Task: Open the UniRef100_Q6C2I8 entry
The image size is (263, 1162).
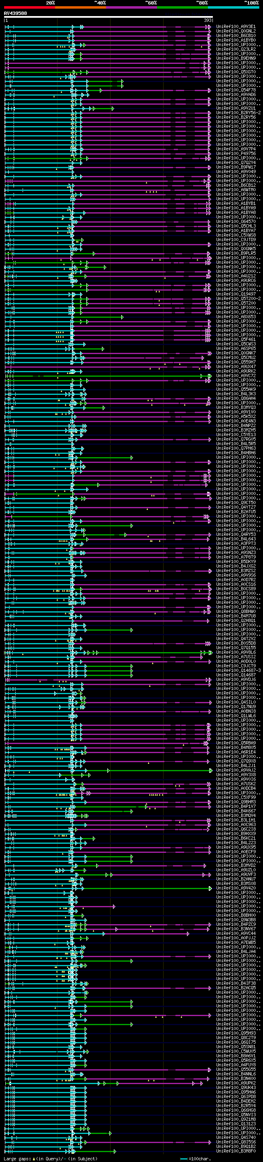Action: tap(235, 829)
